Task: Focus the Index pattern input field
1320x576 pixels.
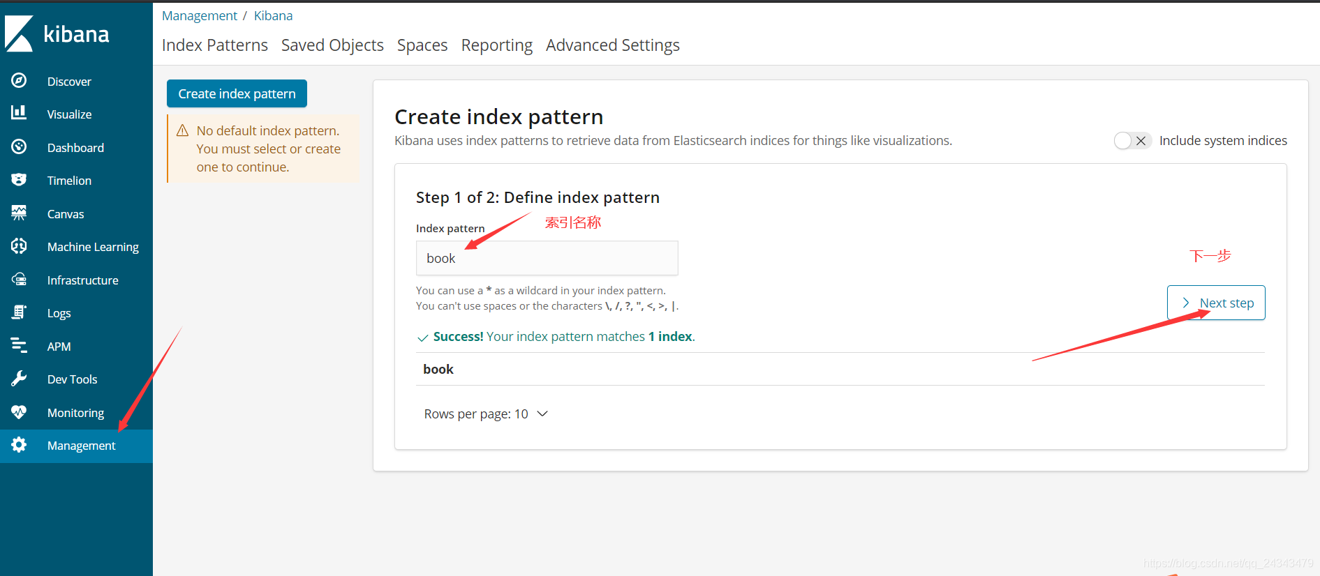Action: click(547, 258)
